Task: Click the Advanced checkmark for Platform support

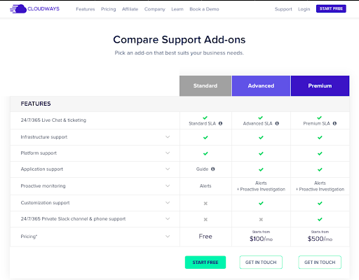Action: tap(261, 153)
